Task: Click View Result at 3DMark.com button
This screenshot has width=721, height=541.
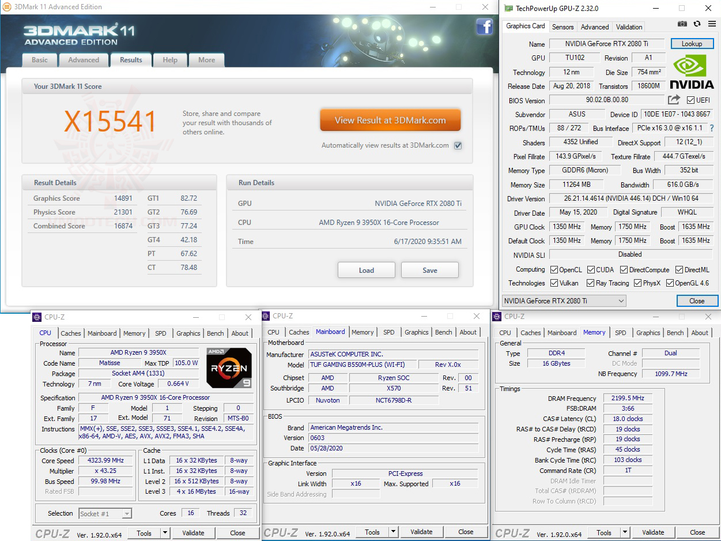Action: coord(390,120)
